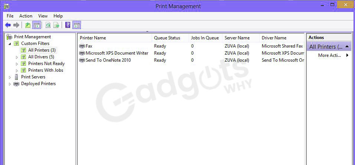Toggle Show/Hide Action Pane toolbar button
The height and width of the screenshot is (165, 355).
point(77,25)
